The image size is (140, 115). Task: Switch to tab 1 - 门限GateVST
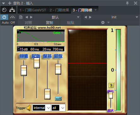click(33, 10)
